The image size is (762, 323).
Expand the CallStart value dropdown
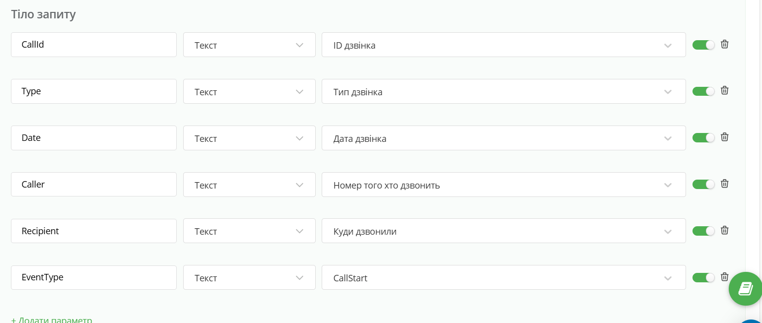[503, 278]
